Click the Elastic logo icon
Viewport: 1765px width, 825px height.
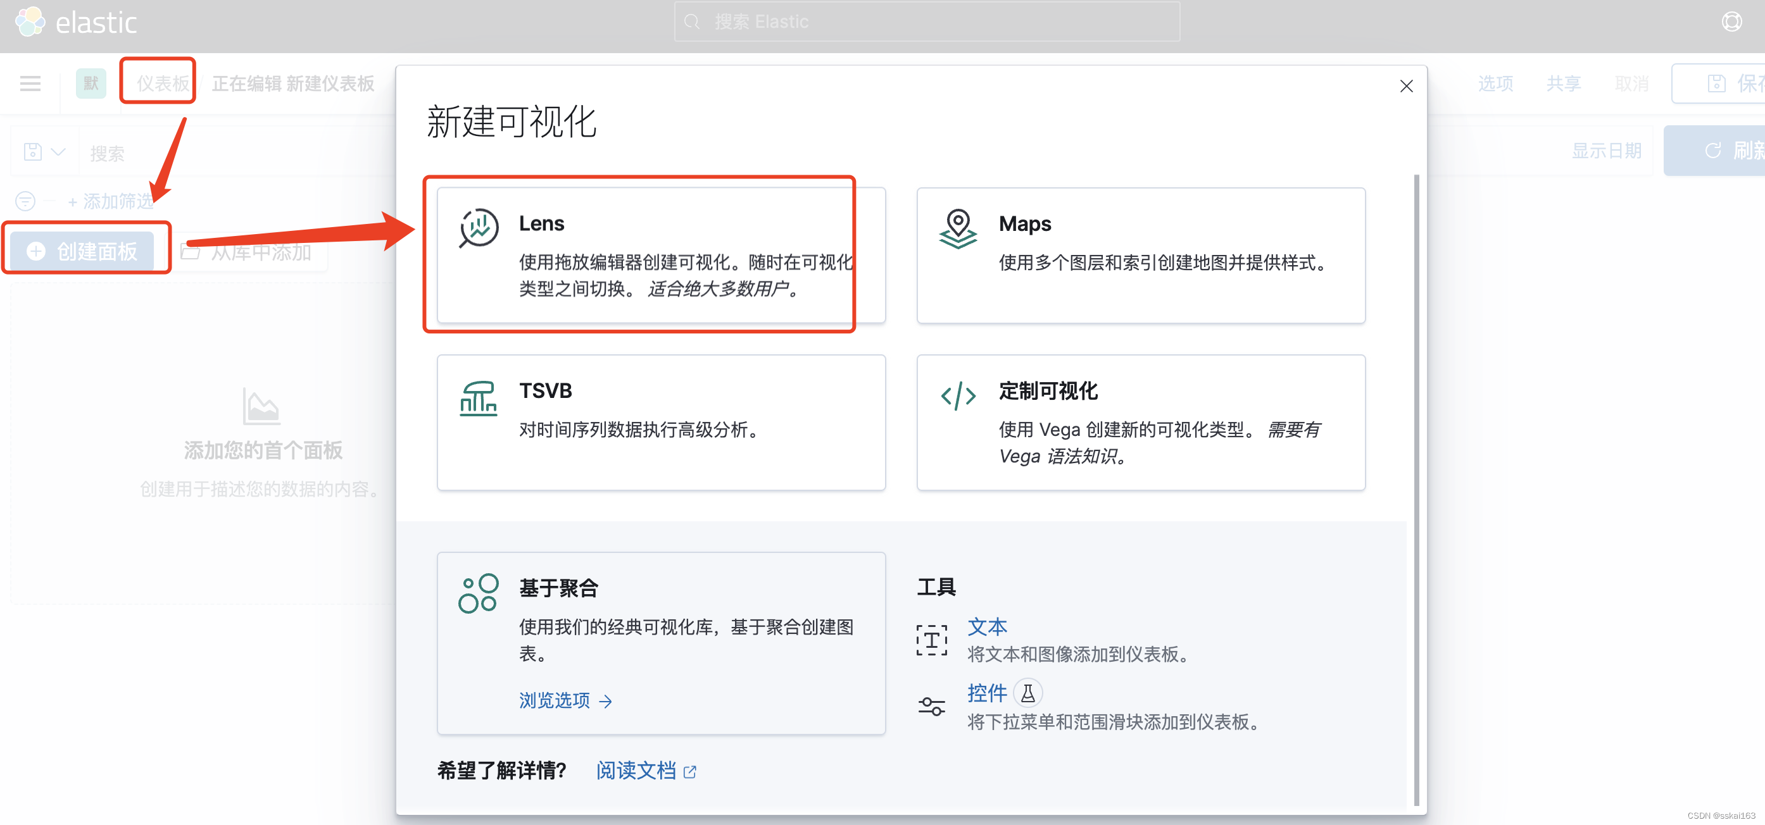point(30,22)
